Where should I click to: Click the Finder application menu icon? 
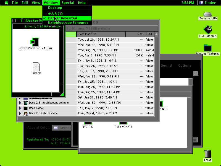[201, 3]
